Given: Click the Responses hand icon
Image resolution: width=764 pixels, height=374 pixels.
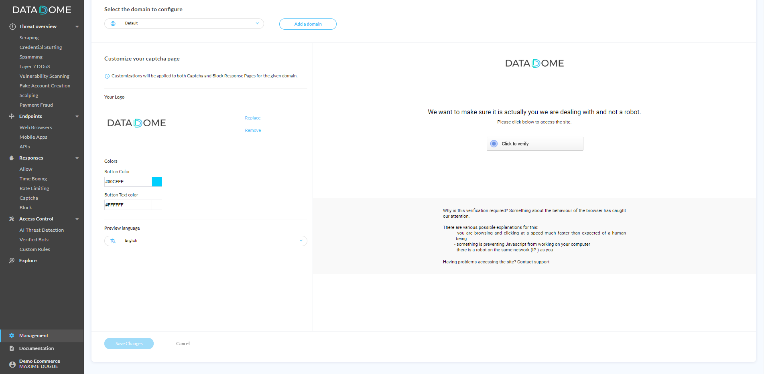Looking at the screenshot, I should point(12,158).
